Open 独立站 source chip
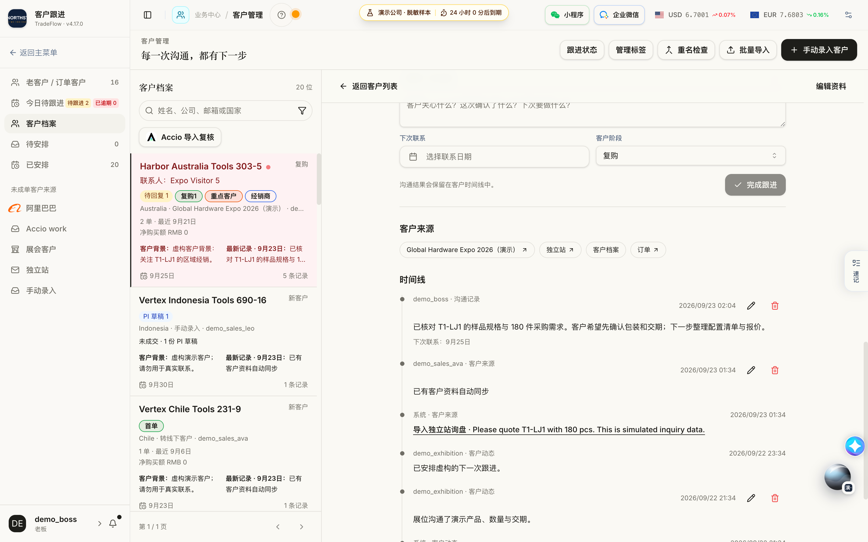 click(560, 250)
